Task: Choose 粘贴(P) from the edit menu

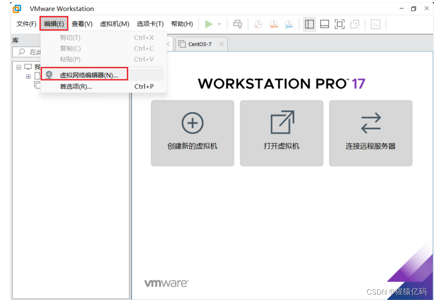Action: (x=104, y=59)
